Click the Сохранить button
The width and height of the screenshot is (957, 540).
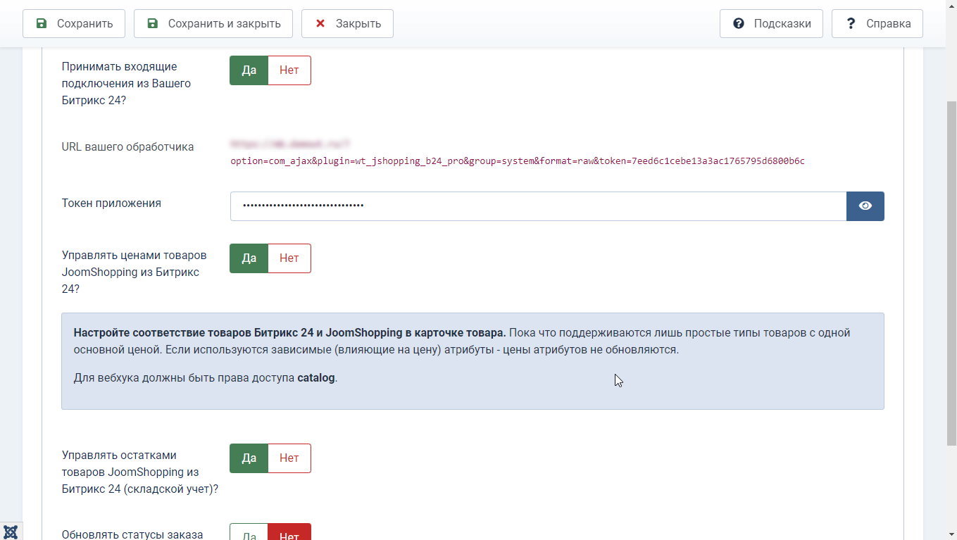pos(74,23)
